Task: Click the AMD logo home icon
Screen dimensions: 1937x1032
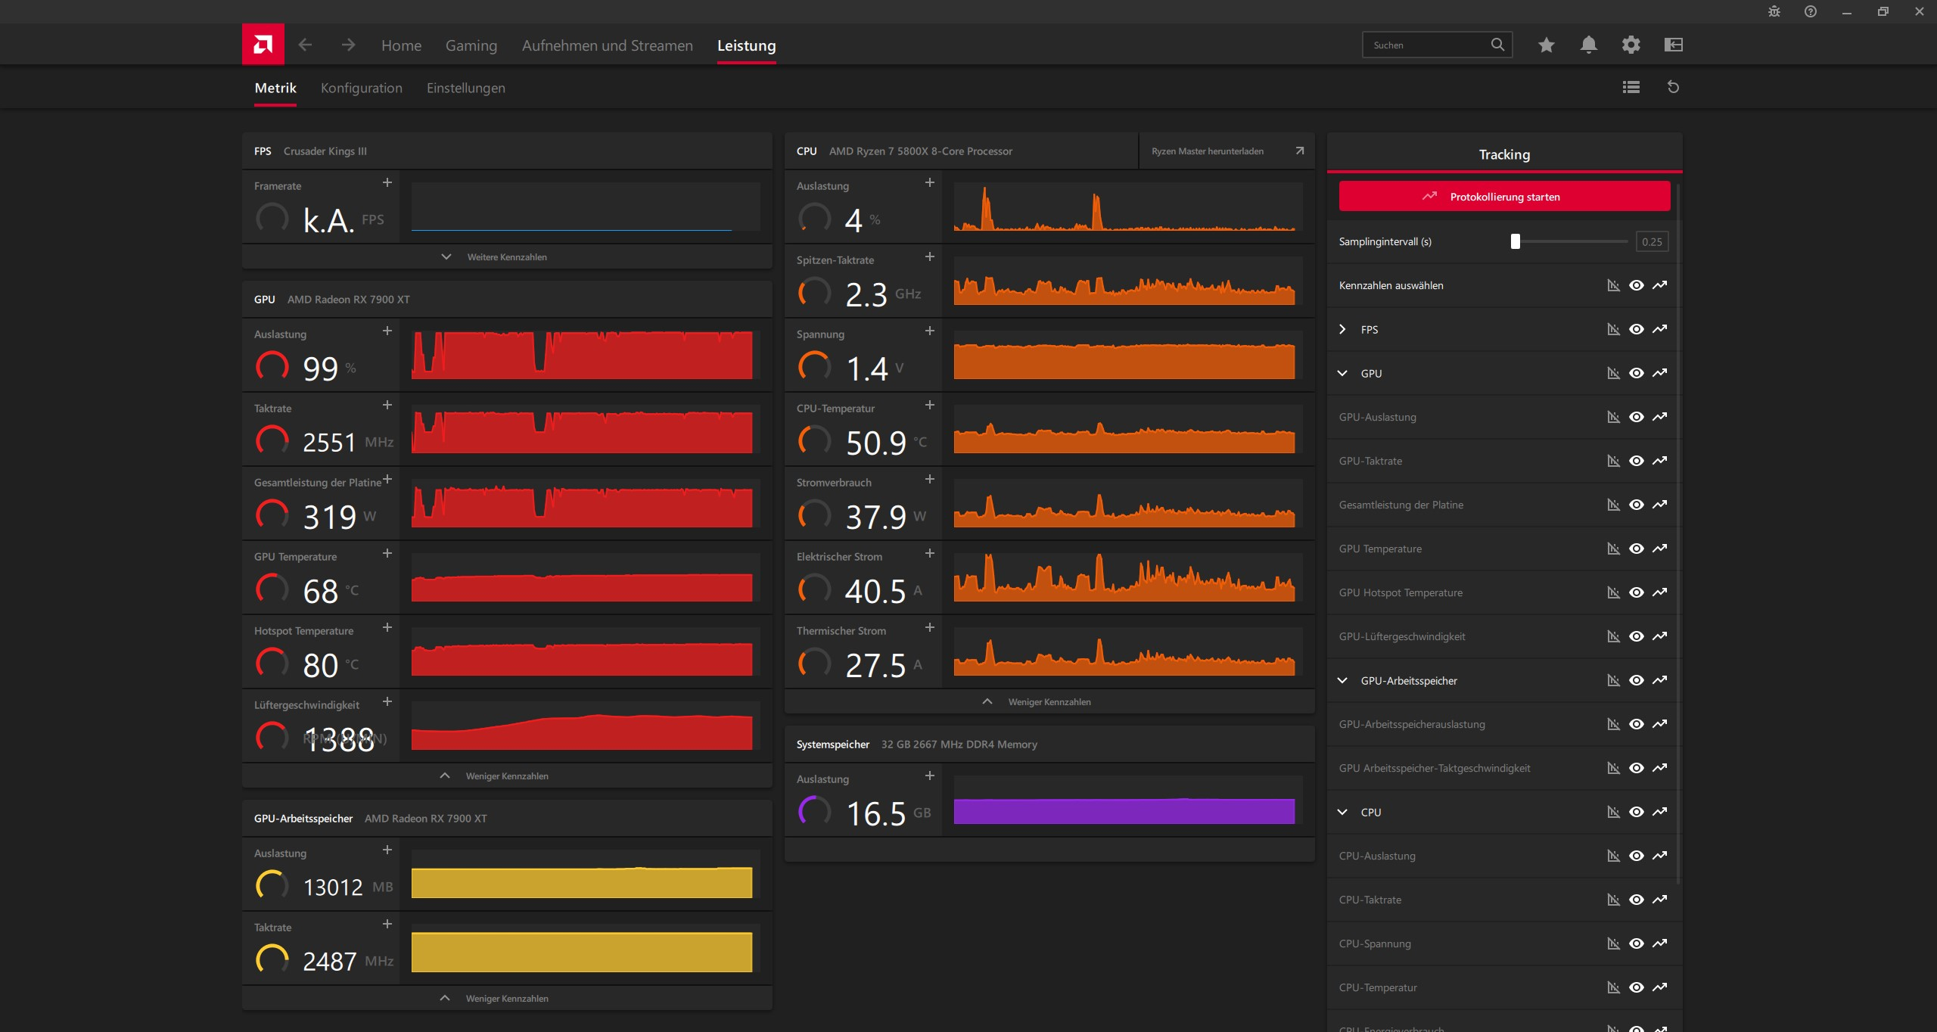Action: point(263,45)
